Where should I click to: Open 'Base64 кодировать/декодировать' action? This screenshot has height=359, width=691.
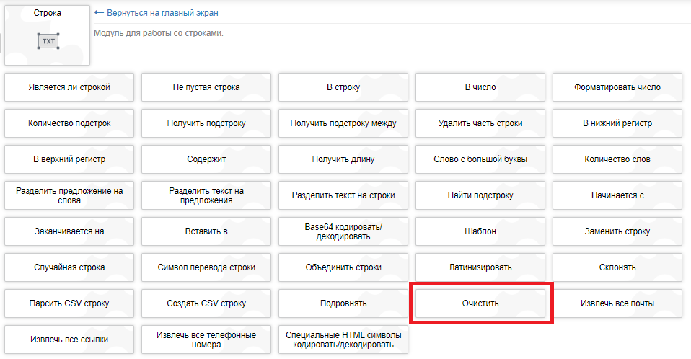click(343, 231)
